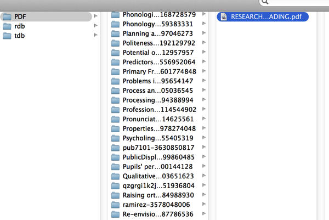Open folder Planning a...97046273
This screenshot has height=220, width=329.
(x=158, y=33)
